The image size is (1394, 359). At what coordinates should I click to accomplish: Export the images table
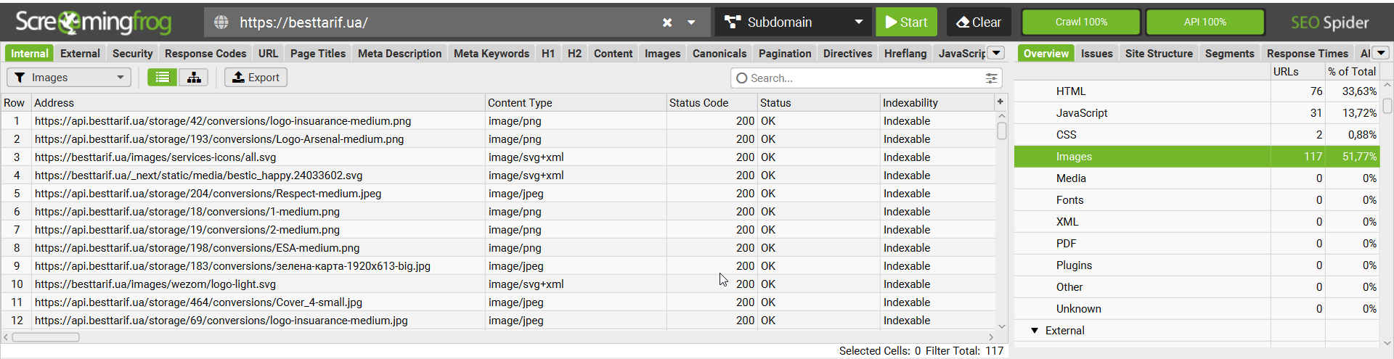pyautogui.click(x=256, y=78)
